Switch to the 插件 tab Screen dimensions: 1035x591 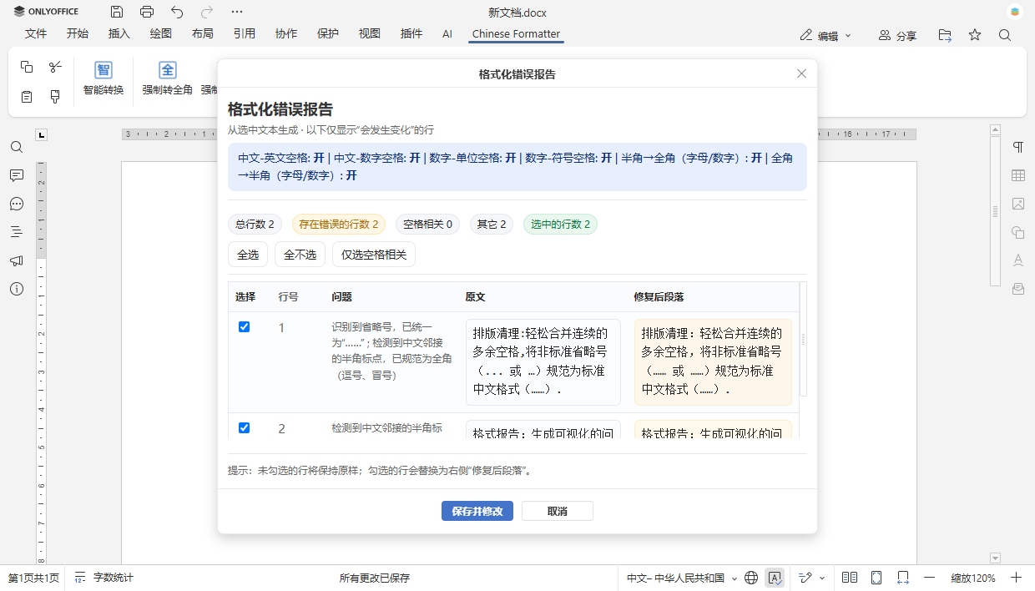(x=411, y=34)
